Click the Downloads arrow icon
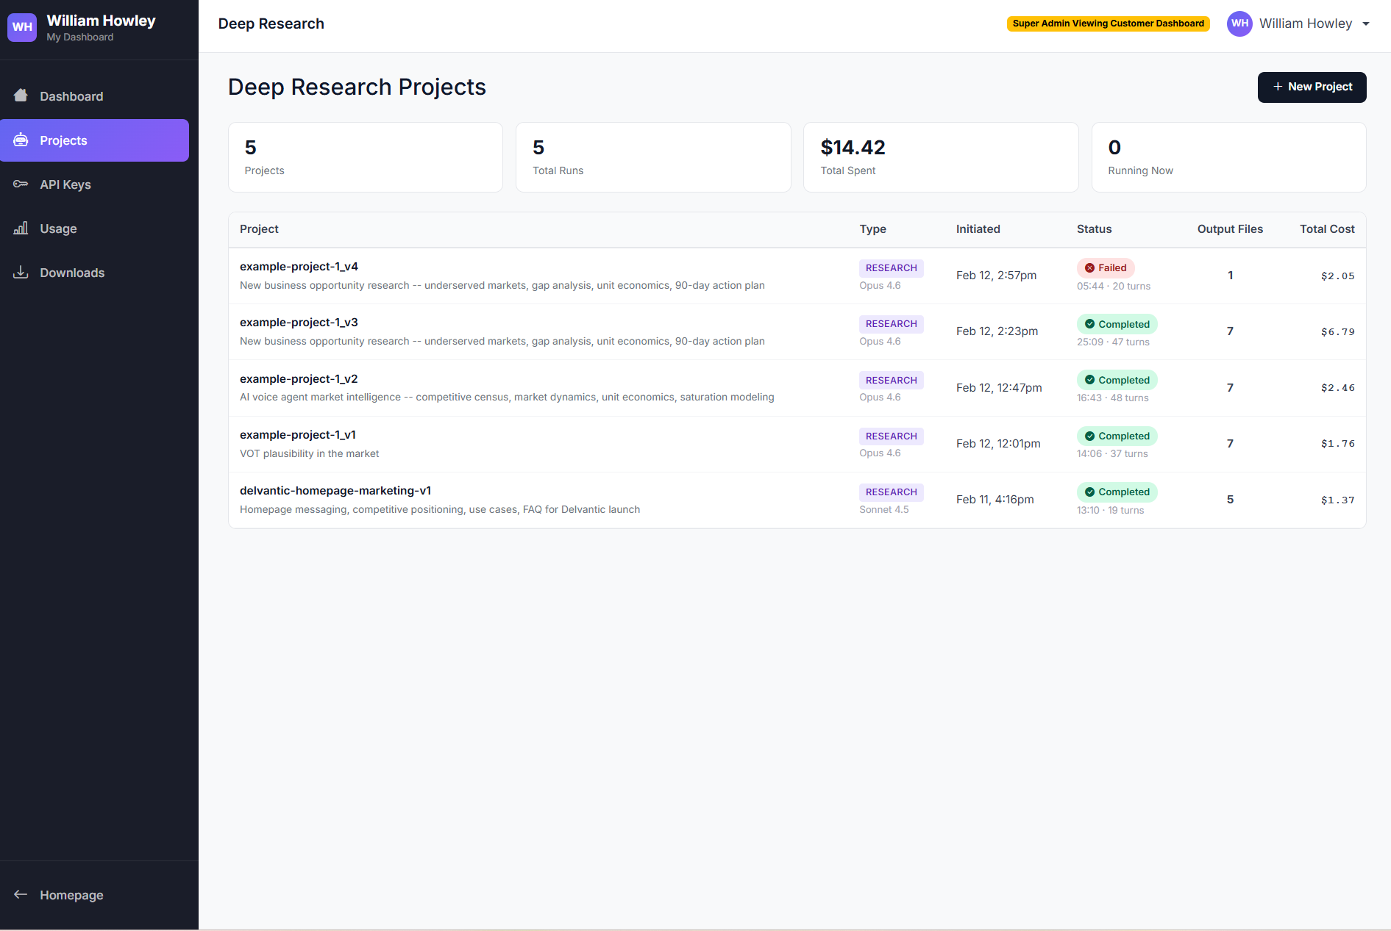The image size is (1391, 931). 21,272
